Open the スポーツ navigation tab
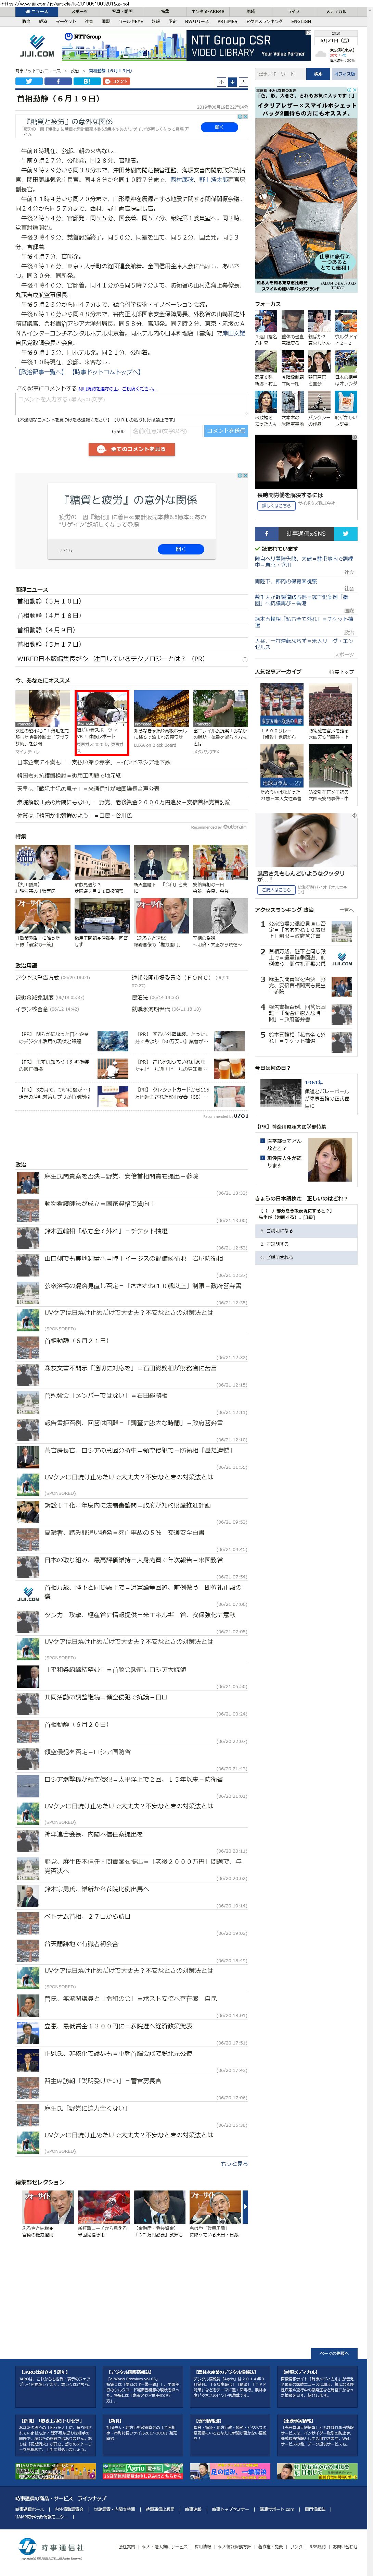This screenshot has width=373, height=2576. 80,12
